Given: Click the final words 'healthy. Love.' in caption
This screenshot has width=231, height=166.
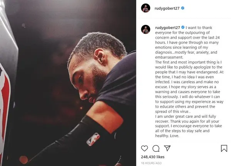Looking at the screenshot, I should pyautogui.click(x=167, y=136).
